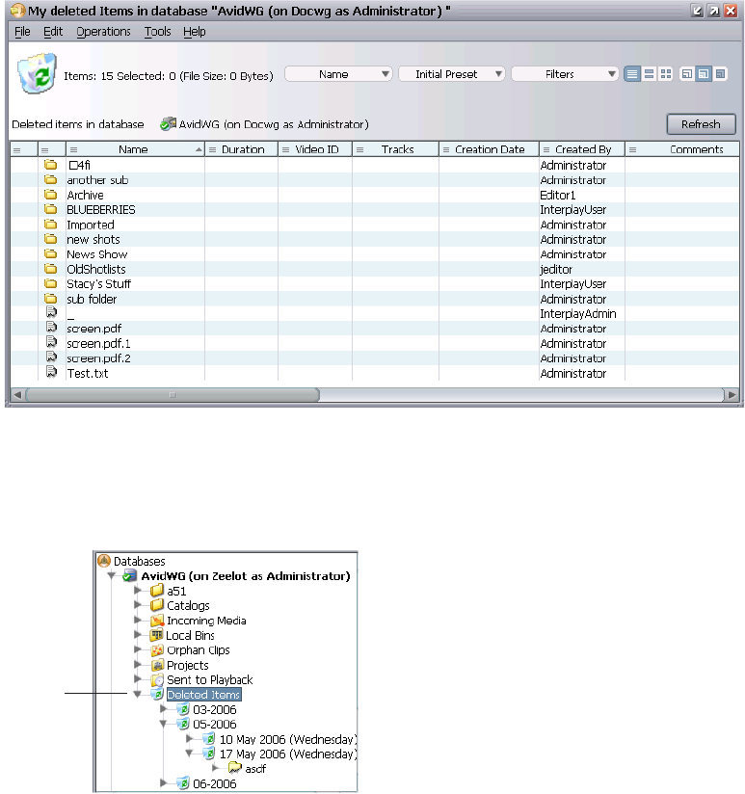Click the scrollbar right arrow
This screenshot has width=745, height=794.
pos(732,394)
